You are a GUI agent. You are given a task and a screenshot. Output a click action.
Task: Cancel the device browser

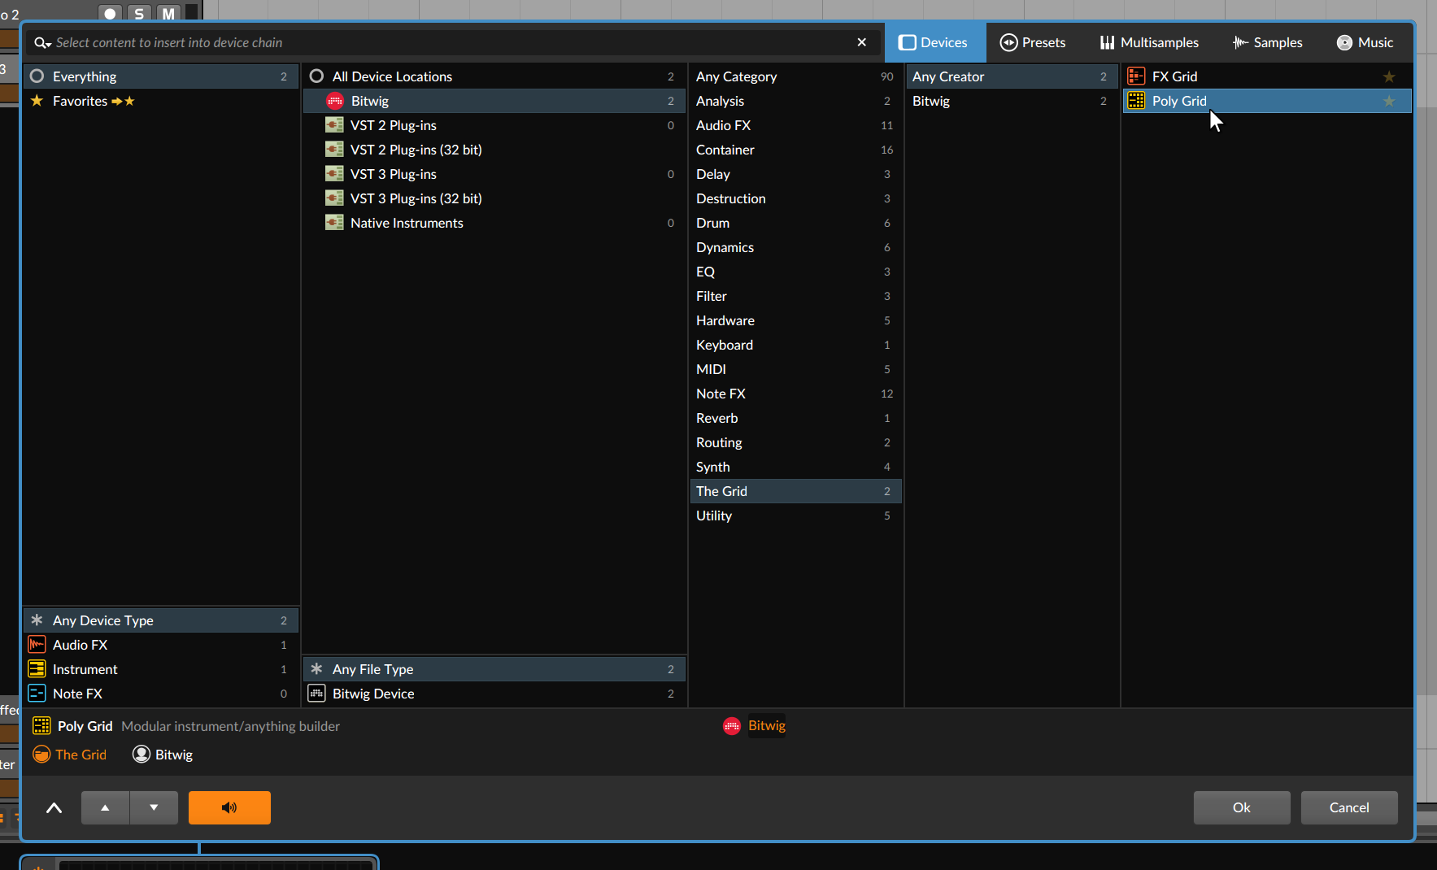point(1349,807)
